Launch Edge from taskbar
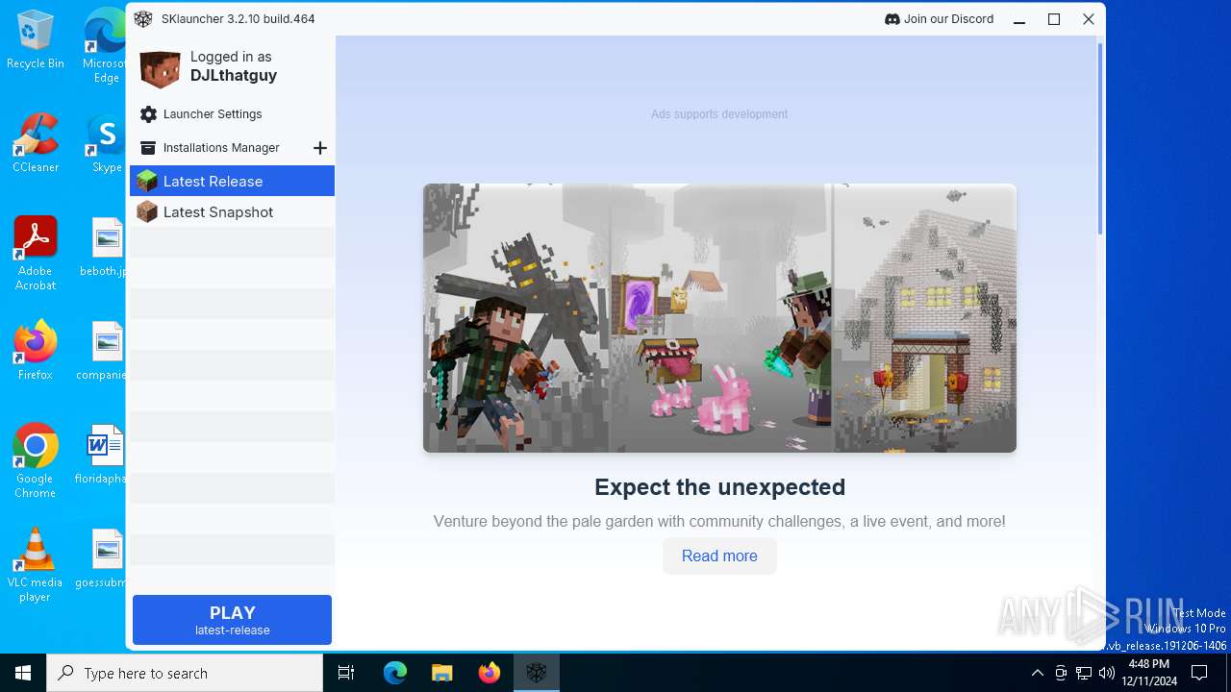Screen dimensions: 1231x692 coord(395,673)
